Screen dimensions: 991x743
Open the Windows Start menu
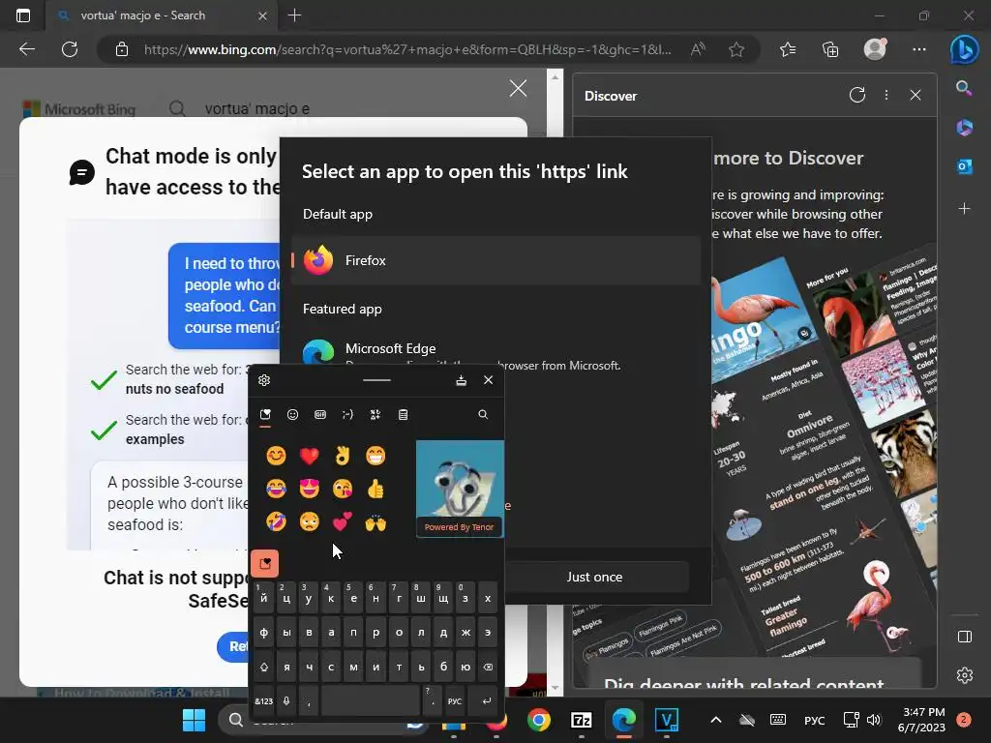(x=194, y=720)
